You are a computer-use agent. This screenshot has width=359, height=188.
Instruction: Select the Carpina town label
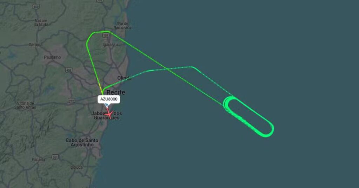35,45
